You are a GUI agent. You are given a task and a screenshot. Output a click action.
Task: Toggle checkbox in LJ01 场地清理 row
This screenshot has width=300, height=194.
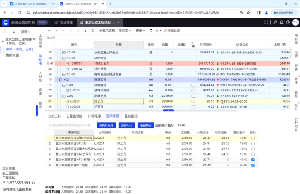[193, 84]
